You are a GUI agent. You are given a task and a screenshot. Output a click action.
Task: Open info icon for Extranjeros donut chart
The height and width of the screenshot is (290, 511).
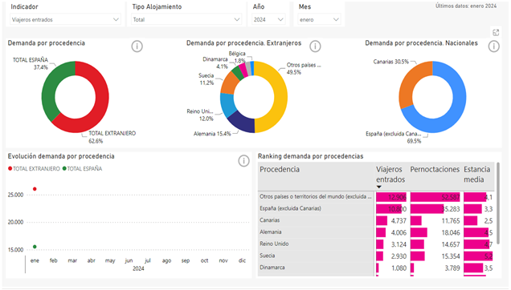(x=315, y=46)
